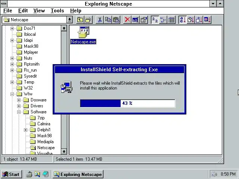Click "Selected 1 item 13.47 MB" status text
This screenshot has width=239, height=179.
[x=79, y=159]
